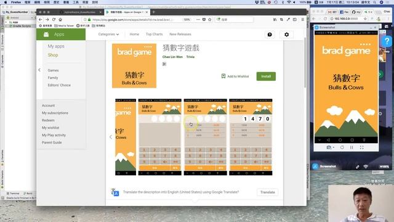Open Editors' Choice in the sidebar
This screenshot has height=222, width=394.
pos(59,85)
